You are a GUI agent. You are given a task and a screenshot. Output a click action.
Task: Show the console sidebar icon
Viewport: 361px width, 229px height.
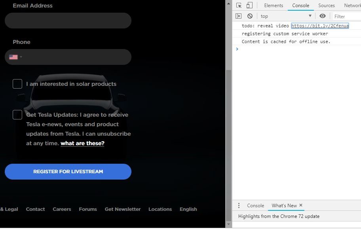(238, 16)
